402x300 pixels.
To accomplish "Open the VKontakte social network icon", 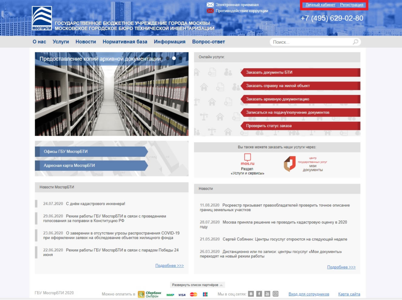I will click(x=251, y=294).
